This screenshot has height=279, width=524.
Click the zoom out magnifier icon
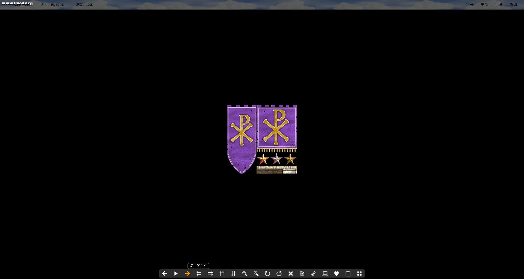pyautogui.click(x=256, y=274)
